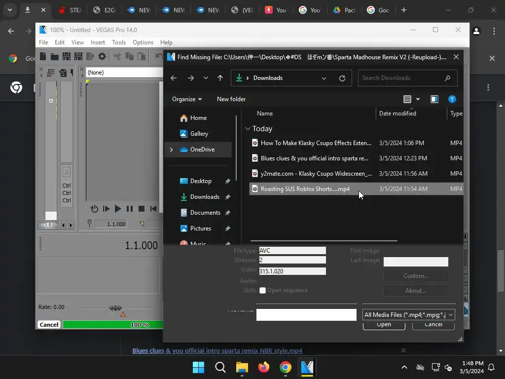Go back in the file dialog

point(174,78)
